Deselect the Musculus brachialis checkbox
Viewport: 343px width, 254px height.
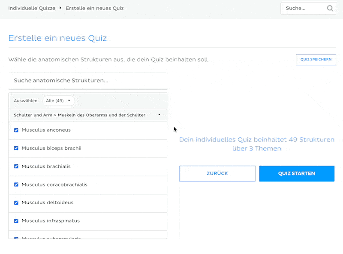click(x=16, y=166)
